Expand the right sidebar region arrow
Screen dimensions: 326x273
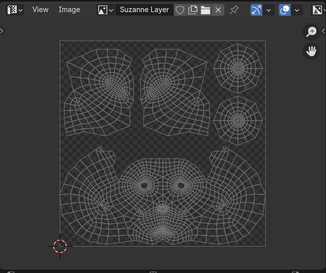(323, 31)
